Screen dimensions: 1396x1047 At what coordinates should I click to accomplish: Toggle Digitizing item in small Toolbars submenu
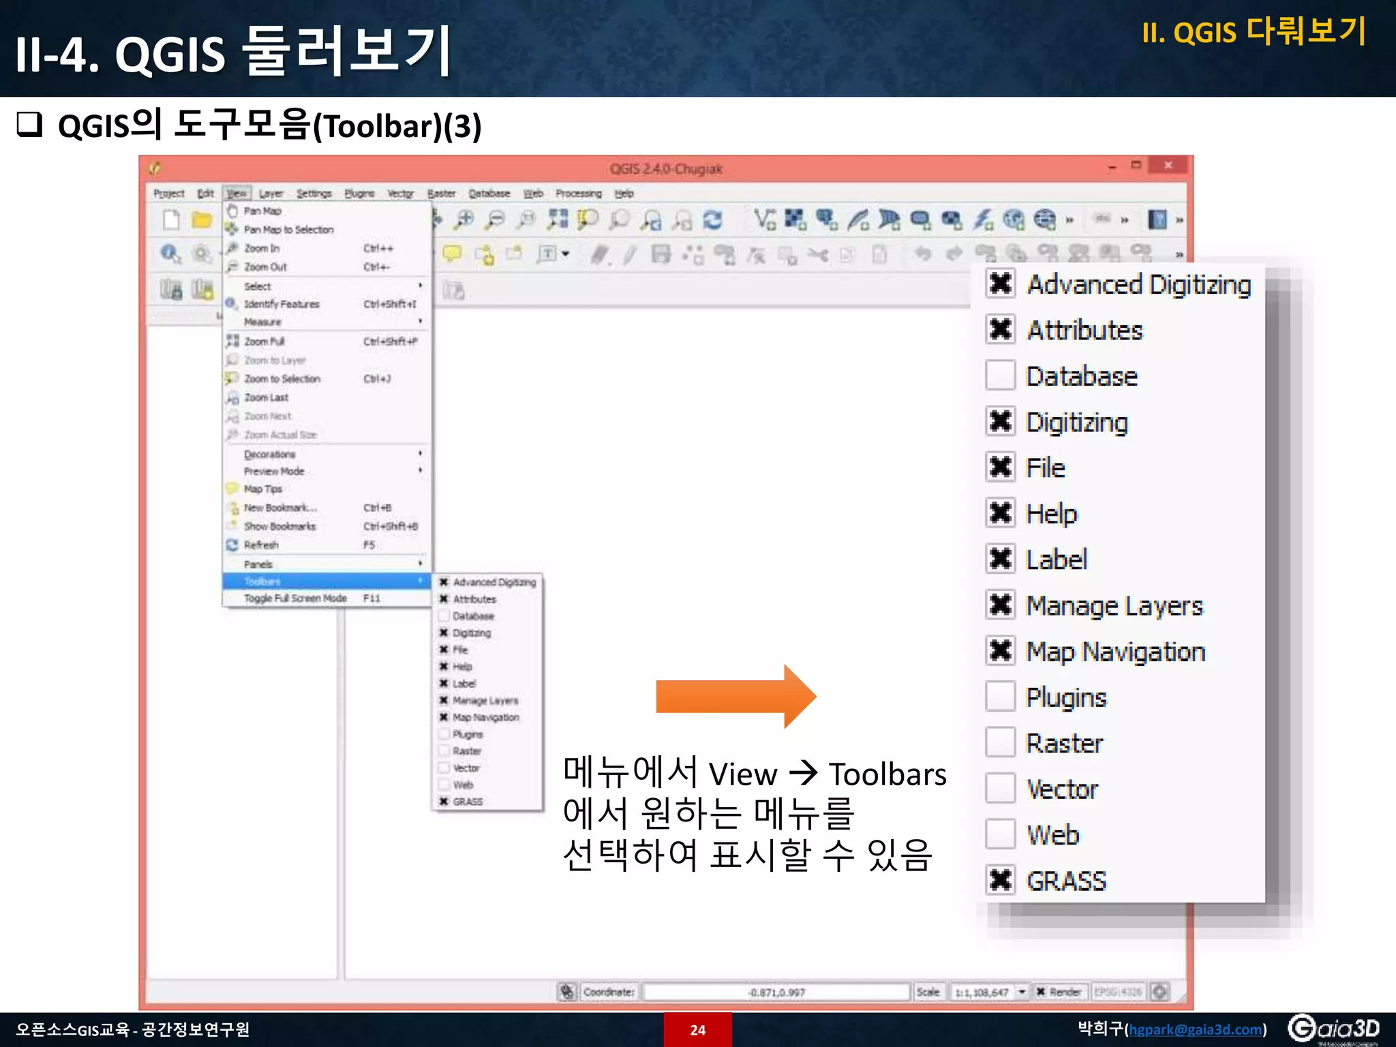tap(487, 633)
